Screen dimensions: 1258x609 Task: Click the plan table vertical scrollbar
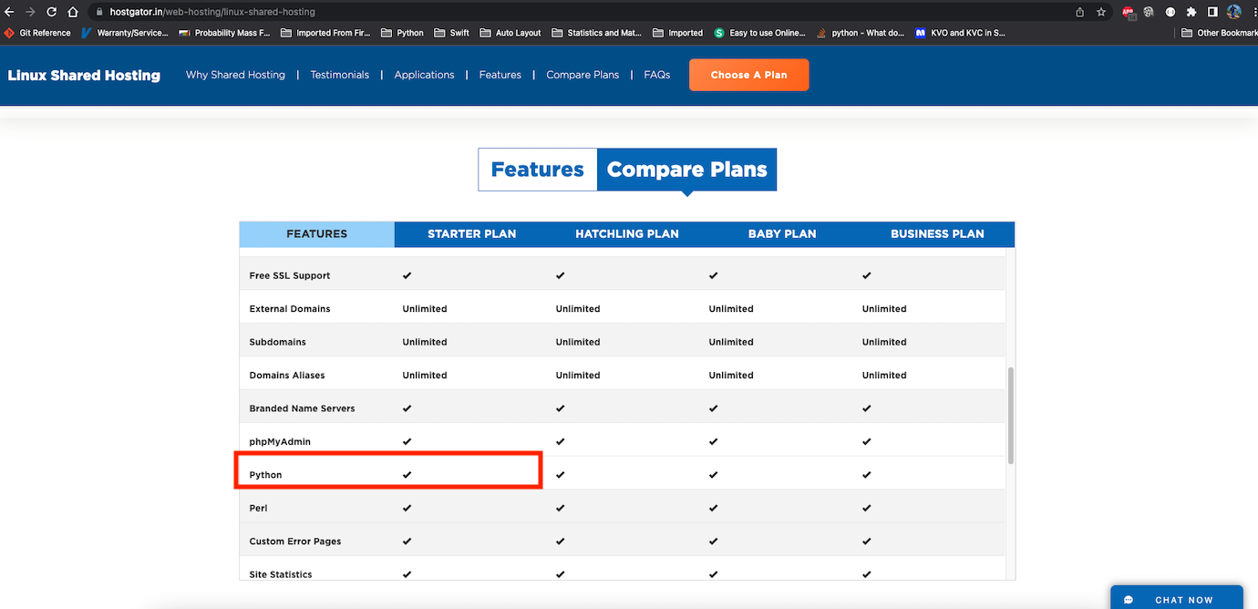tap(1009, 415)
